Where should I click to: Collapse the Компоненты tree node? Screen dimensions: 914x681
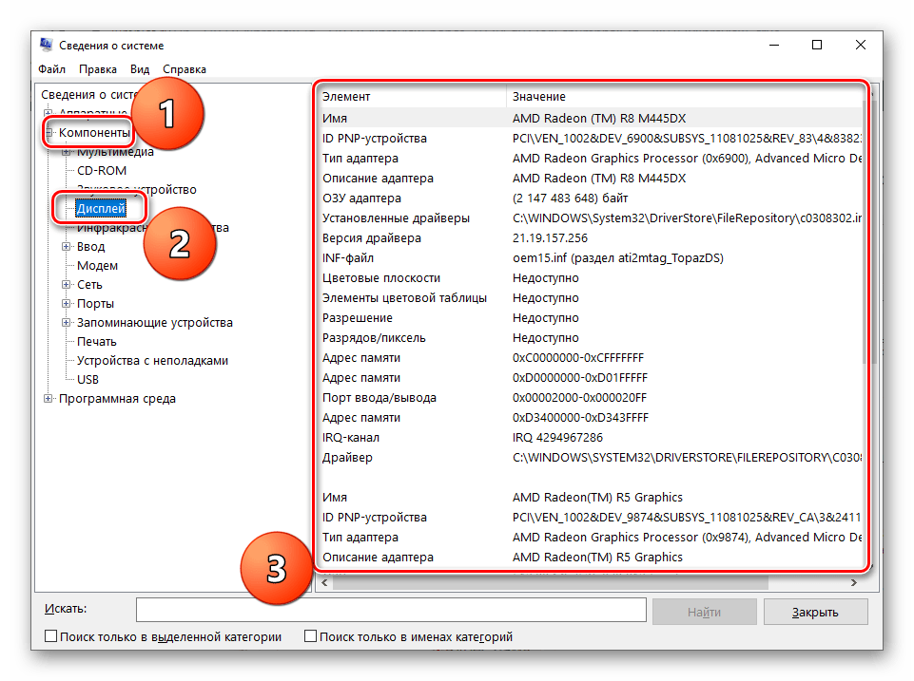(x=49, y=133)
